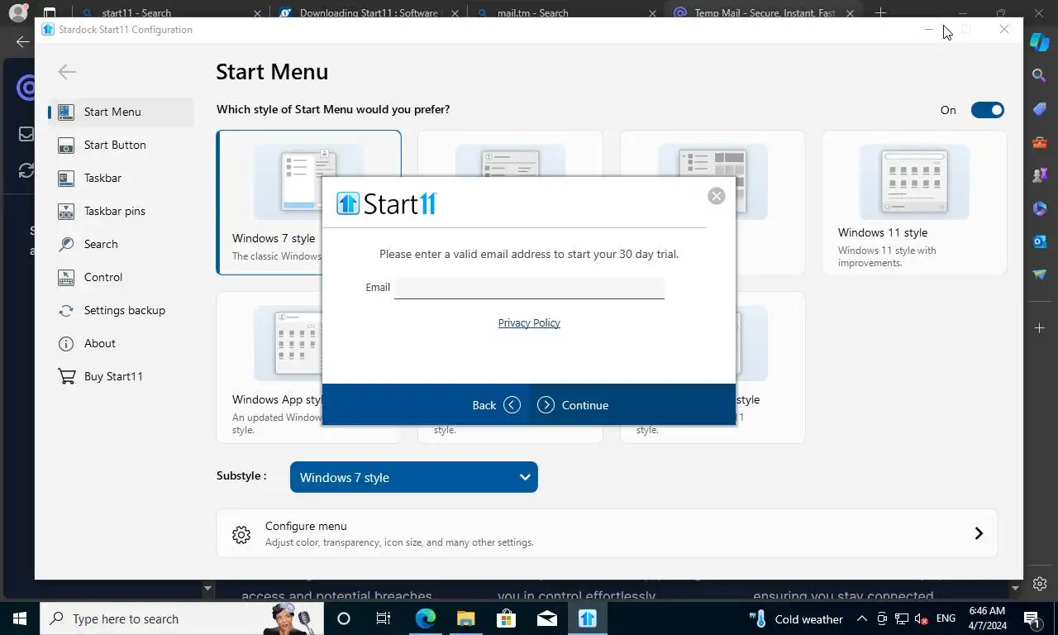Focus the Email input field
The width and height of the screenshot is (1058, 635).
(529, 288)
